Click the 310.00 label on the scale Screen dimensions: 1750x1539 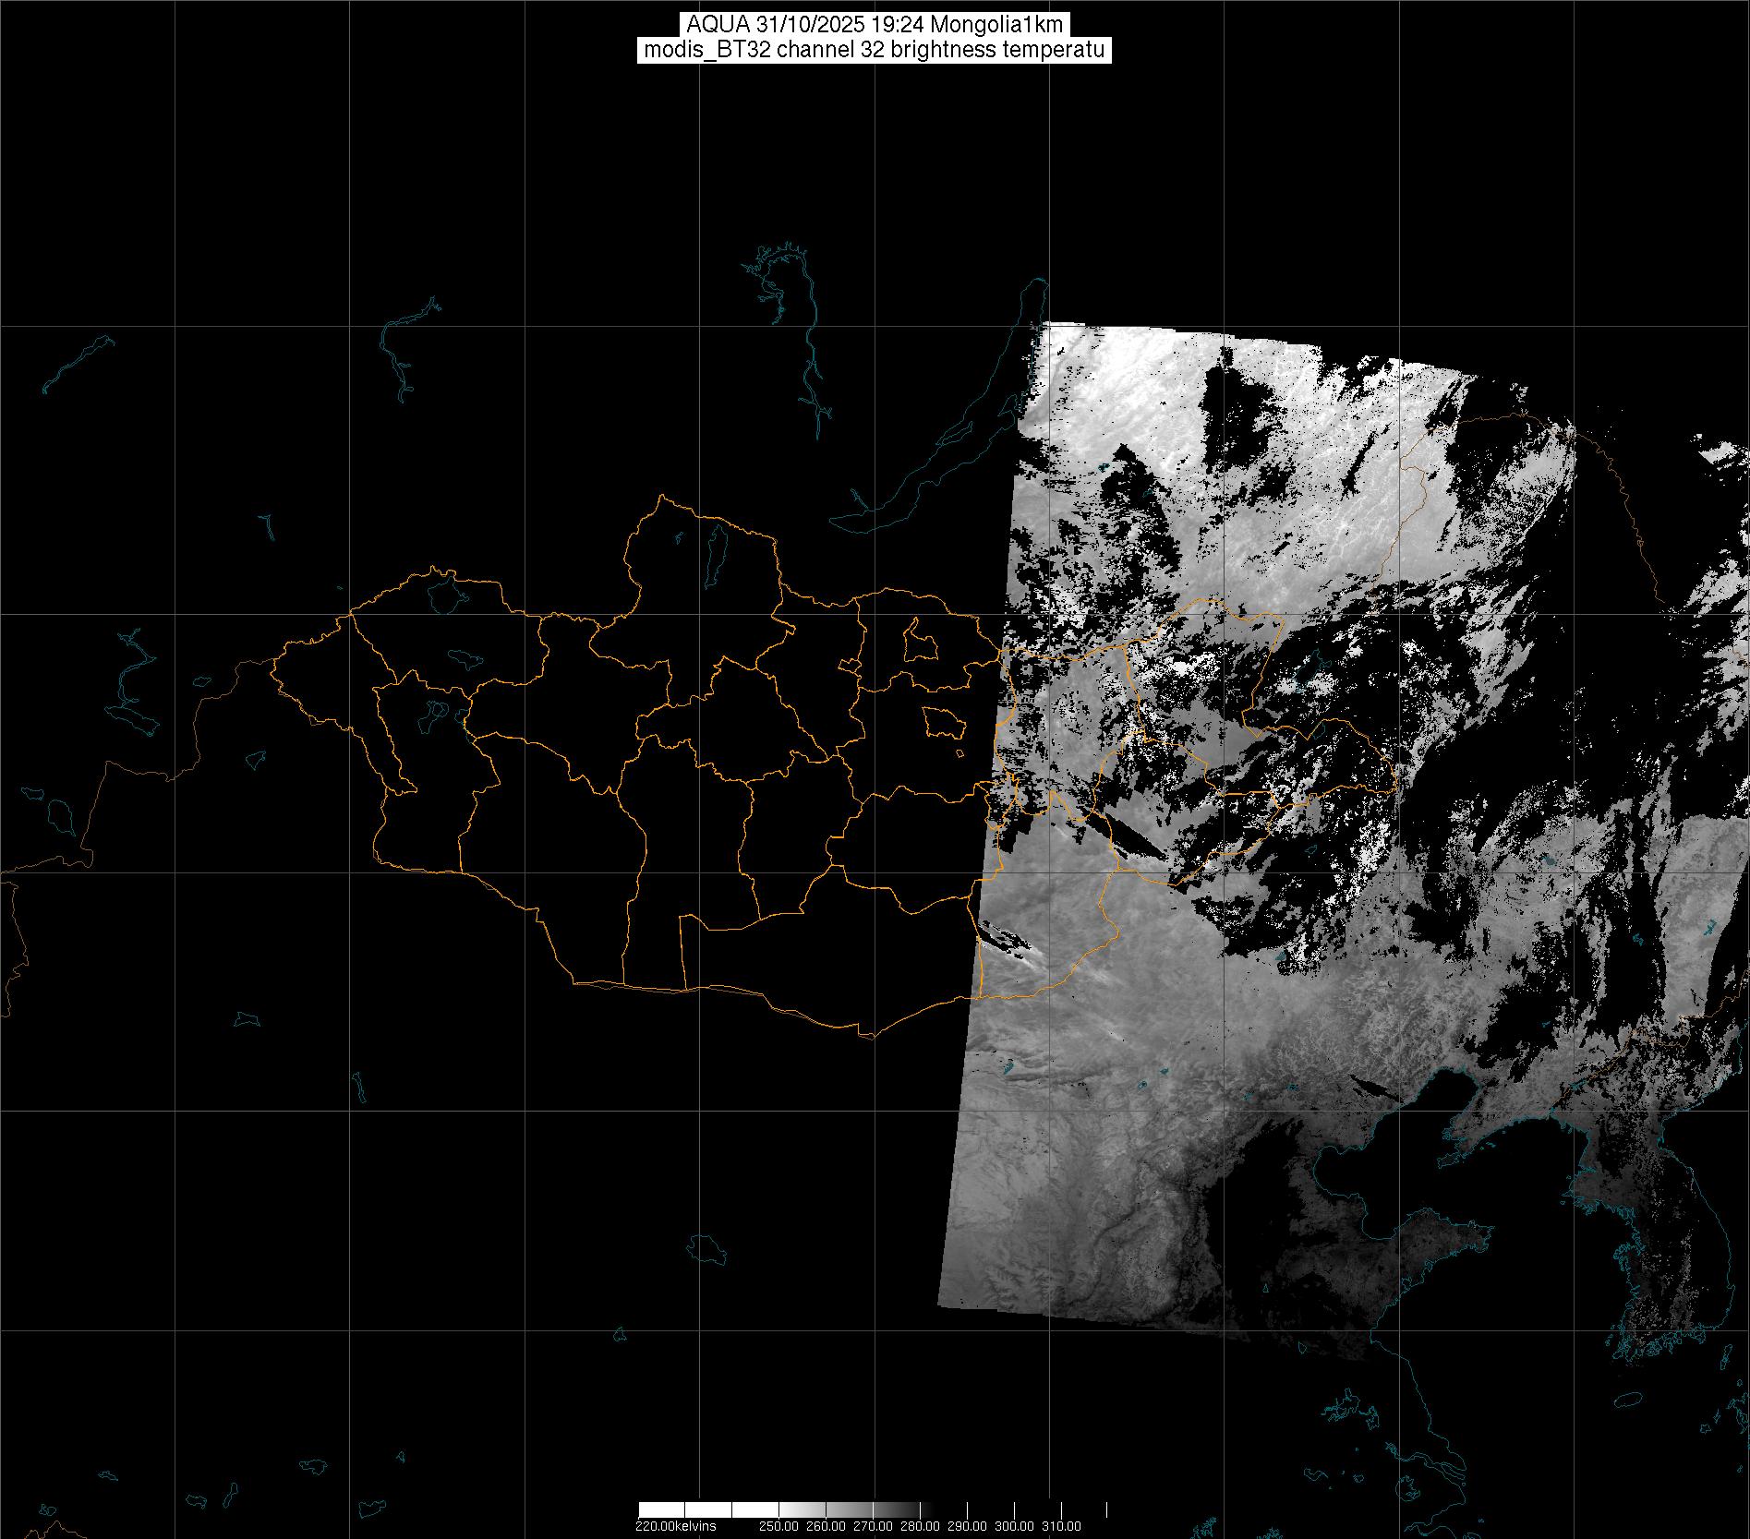(x=1061, y=1526)
